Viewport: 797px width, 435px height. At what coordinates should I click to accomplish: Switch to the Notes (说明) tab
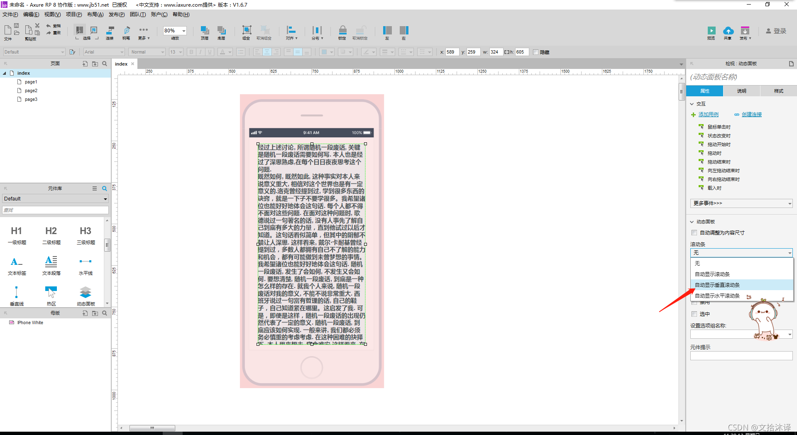[x=741, y=91]
